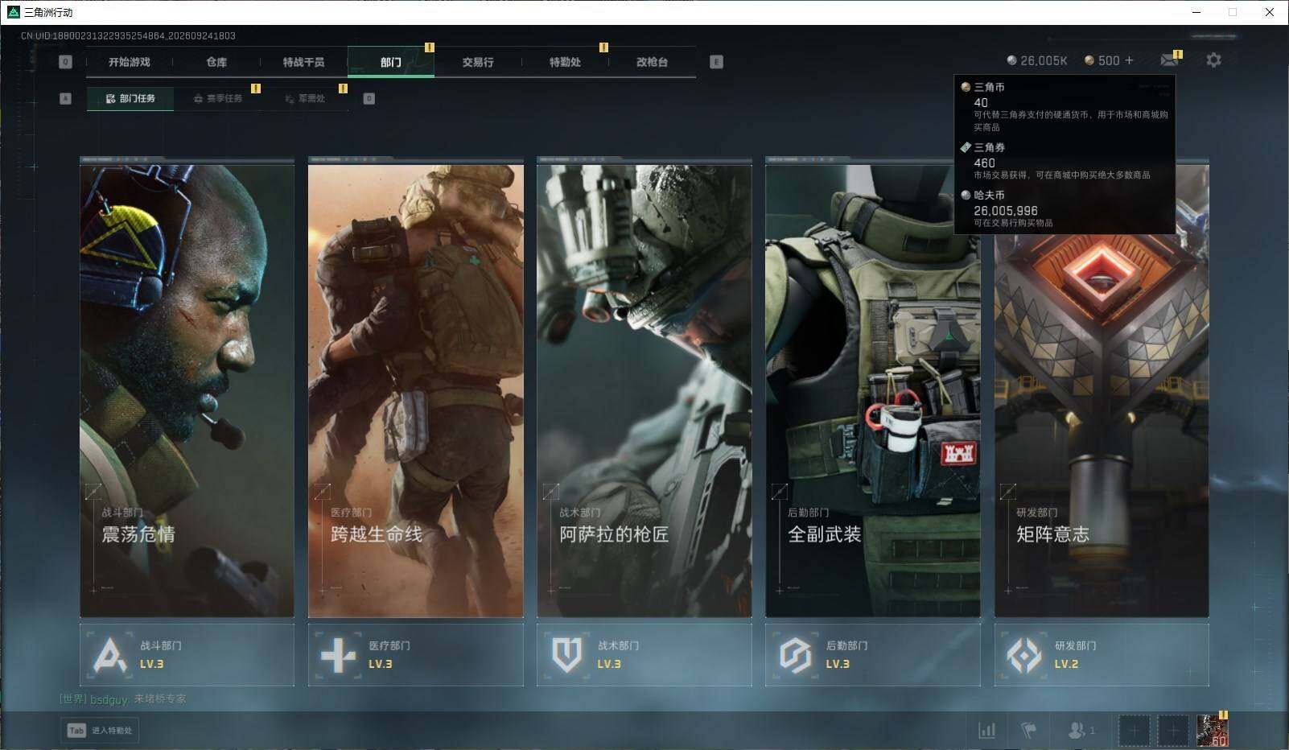The height and width of the screenshot is (750, 1289).
Task: Go to the 特战干员 tab
Action: [x=303, y=62]
